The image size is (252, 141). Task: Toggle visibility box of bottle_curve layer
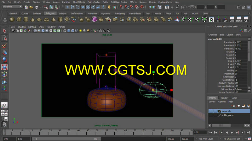211,115
